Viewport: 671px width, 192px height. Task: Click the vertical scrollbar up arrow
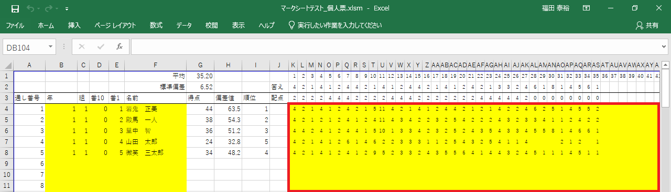tap(666, 66)
